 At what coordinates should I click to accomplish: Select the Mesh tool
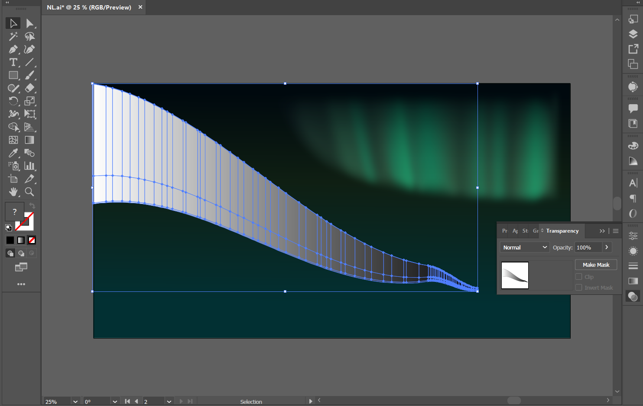[13, 140]
